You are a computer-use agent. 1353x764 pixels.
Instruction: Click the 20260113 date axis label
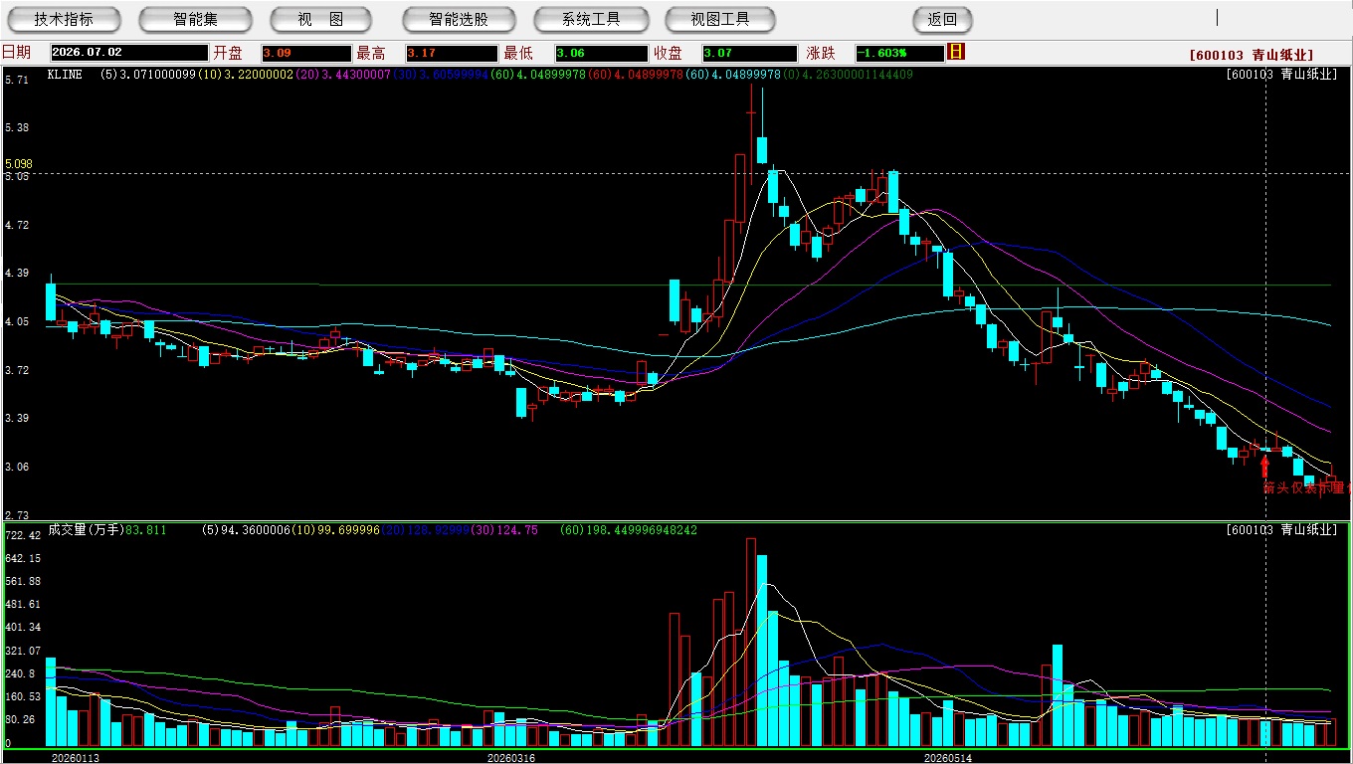click(x=76, y=758)
